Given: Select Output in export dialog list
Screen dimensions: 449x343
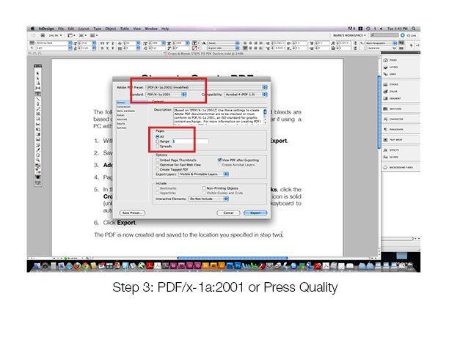Looking at the screenshot, I should tap(120, 115).
